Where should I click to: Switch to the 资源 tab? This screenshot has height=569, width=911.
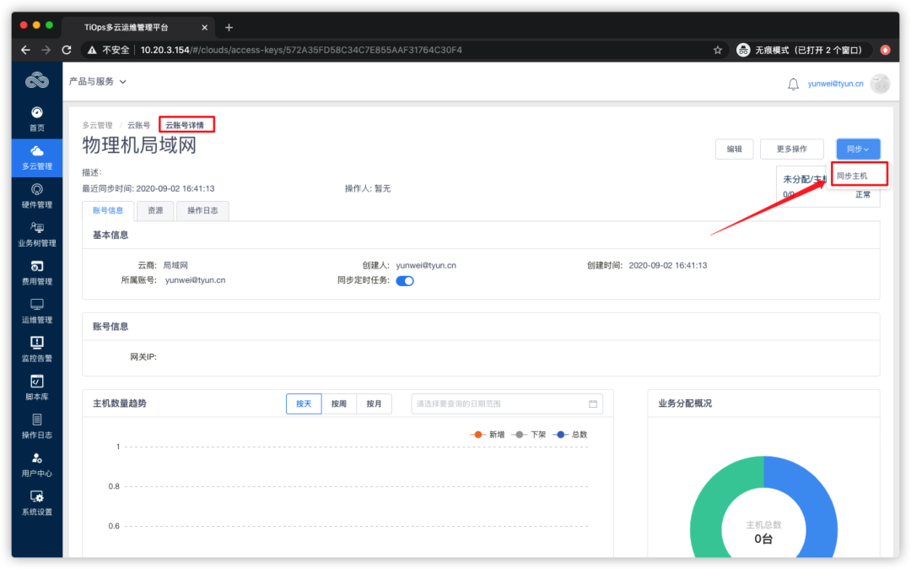tap(154, 210)
